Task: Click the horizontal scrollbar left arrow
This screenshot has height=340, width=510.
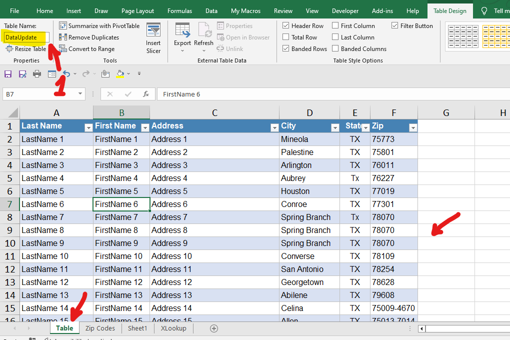Action: (x=421, y=328)
